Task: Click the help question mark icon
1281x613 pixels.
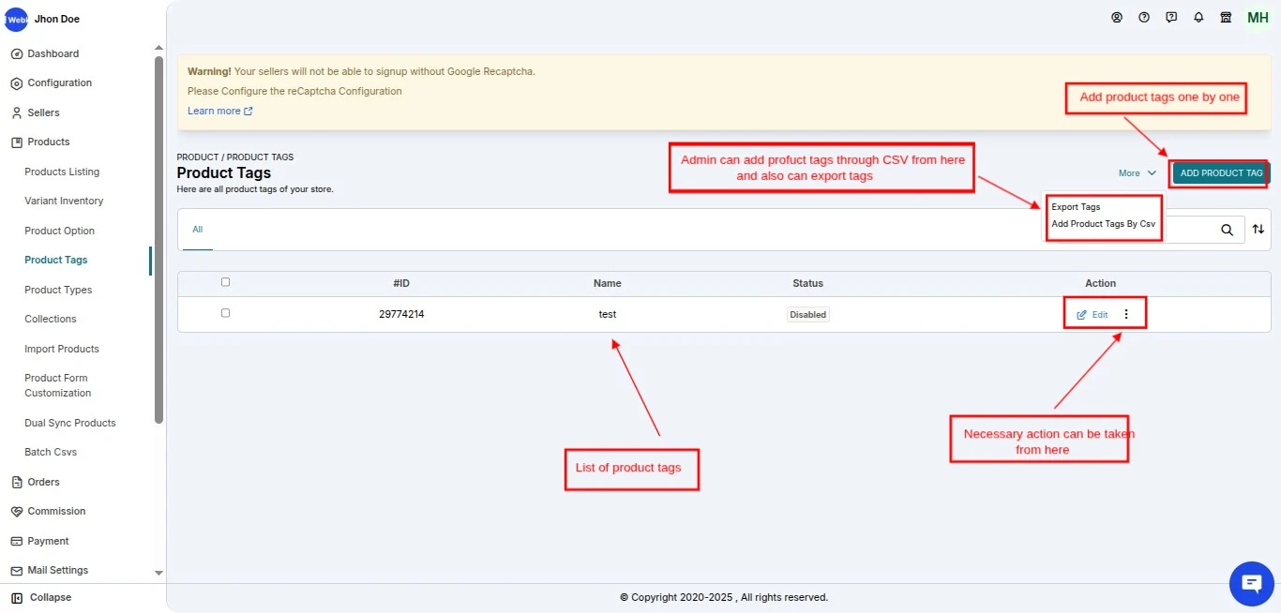Action: 1144,17
